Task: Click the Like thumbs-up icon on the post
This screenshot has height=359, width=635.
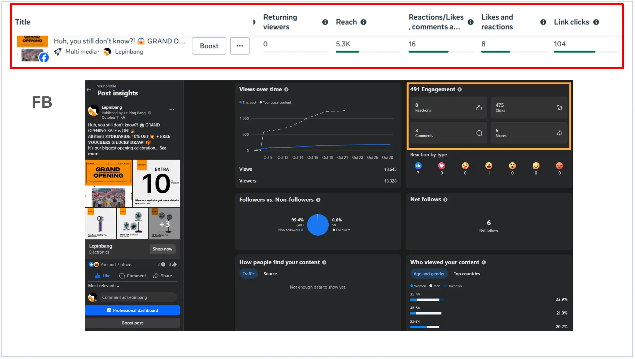Action: point(97,276)
